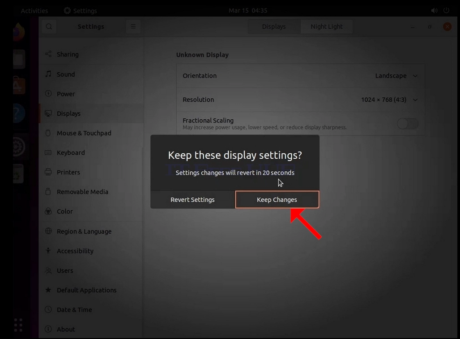Select the Removable Media icon
Screen dimensions: 460x339
coord(48,192)
